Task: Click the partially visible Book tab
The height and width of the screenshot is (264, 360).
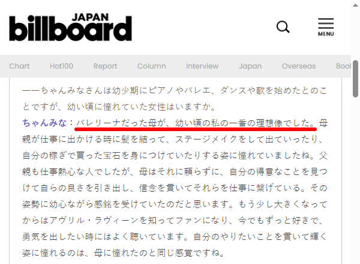Action: click(x=343, y=66)
